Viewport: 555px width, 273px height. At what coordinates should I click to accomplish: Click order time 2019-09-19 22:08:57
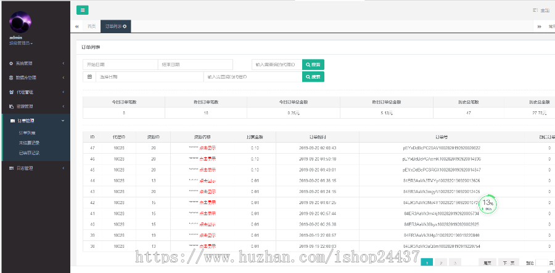[x=318, y=235]
